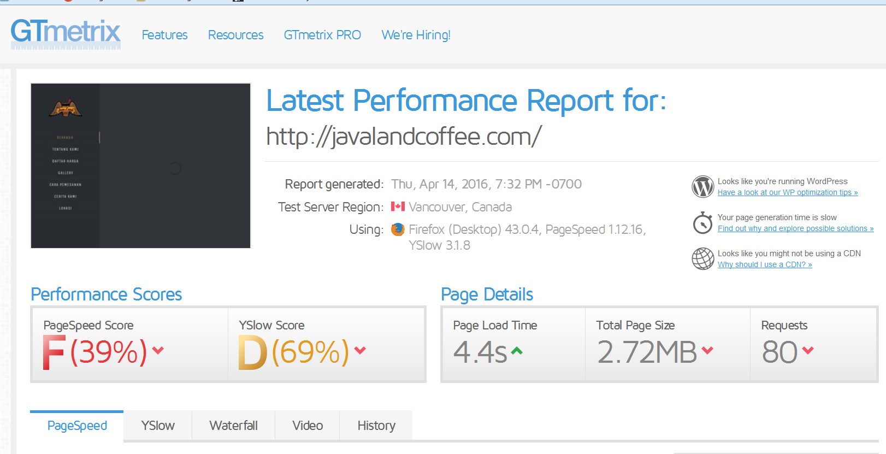Open the Waterfall tab
Screen dimensions: 886x454
click(233, 426)
